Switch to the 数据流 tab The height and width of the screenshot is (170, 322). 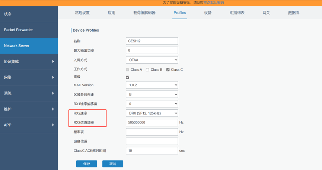(x=294, y=13)
